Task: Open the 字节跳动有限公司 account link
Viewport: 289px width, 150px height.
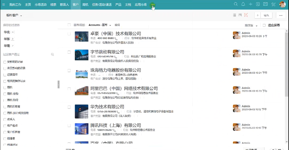Action: [x=107, y=52]
